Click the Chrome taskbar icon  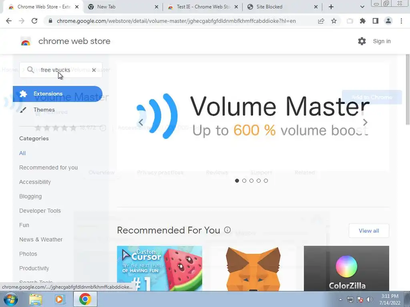[85, 299]
